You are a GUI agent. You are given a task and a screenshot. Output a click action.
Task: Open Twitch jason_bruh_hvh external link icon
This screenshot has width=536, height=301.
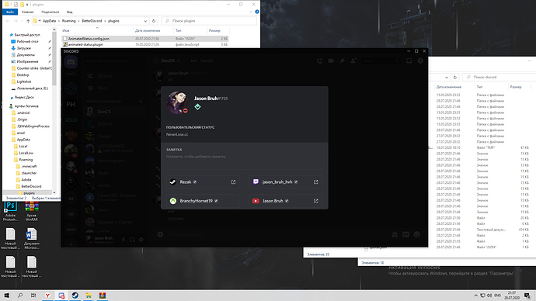click(x=316, y=182)
